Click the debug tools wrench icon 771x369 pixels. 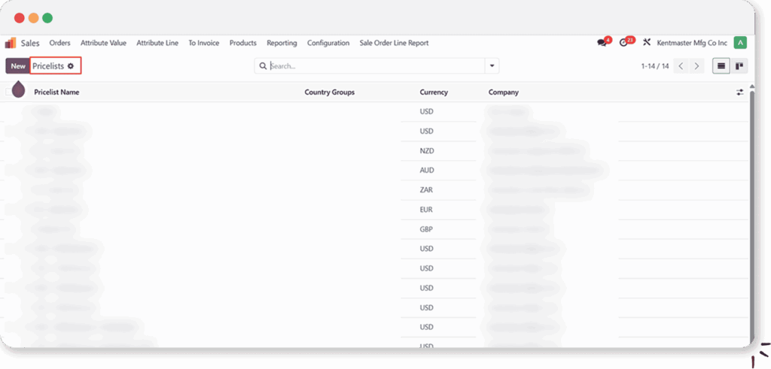coord(646,43)
